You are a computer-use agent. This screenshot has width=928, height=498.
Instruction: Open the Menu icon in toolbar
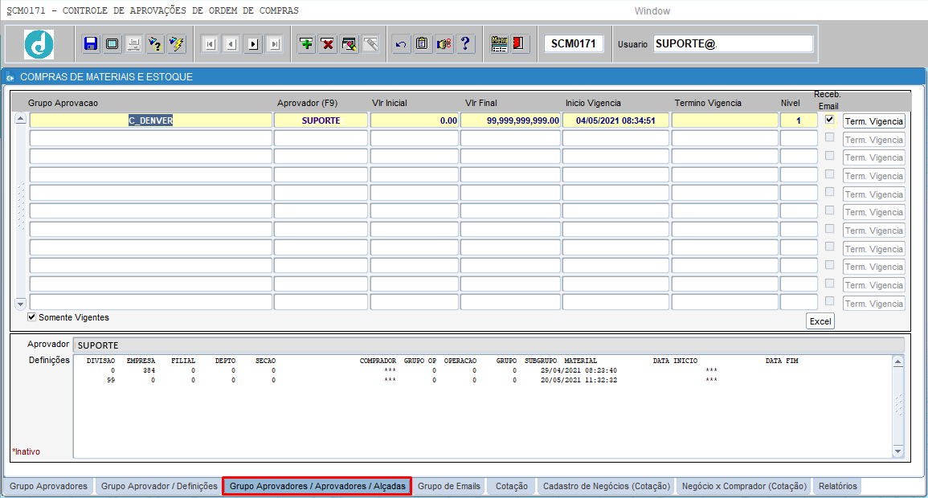pyautogui.click(x=499, y=43)
